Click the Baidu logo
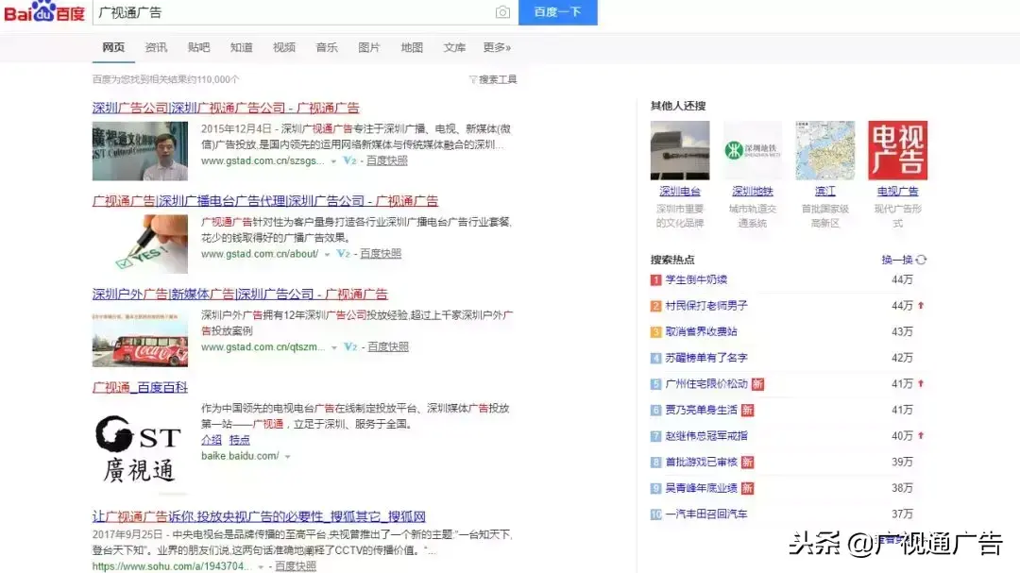 pyautogui.click(x=44, y=11)
